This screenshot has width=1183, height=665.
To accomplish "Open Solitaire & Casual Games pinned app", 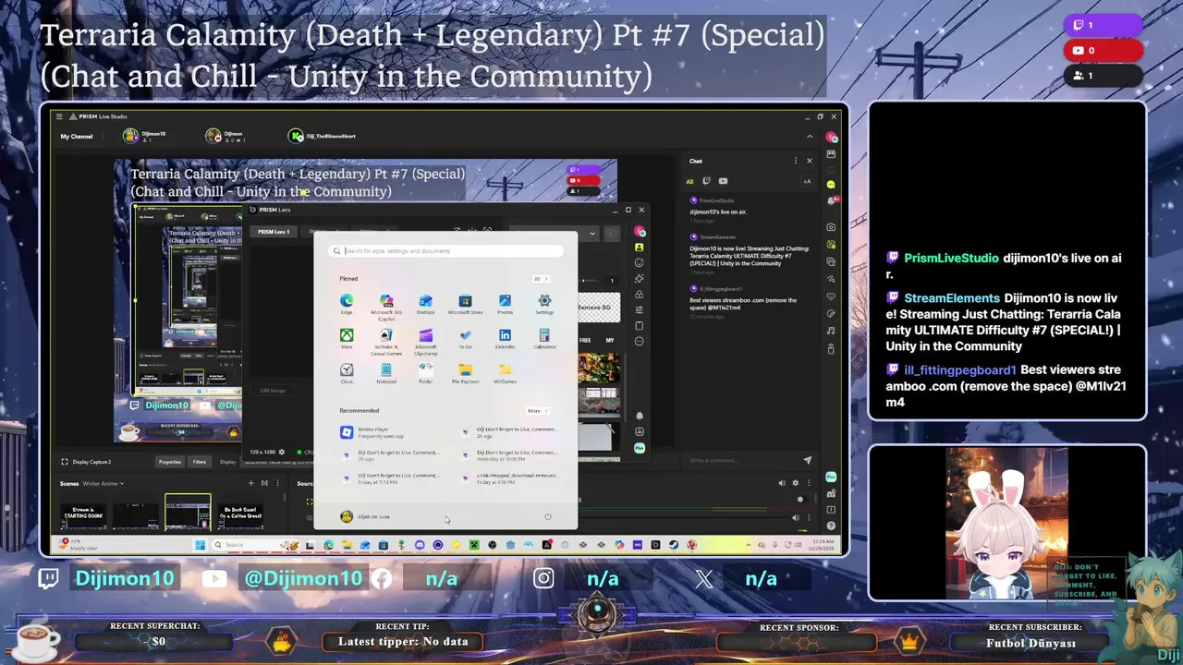I will tap(386, 341).
